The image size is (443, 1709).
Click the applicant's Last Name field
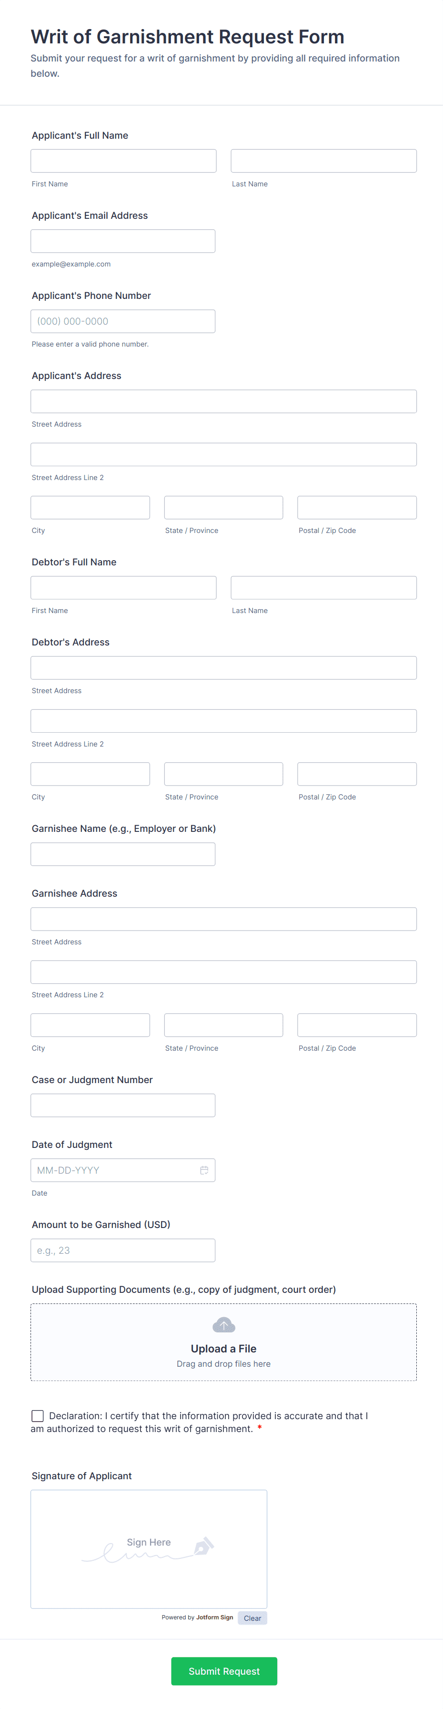click(x=323, y=161)
